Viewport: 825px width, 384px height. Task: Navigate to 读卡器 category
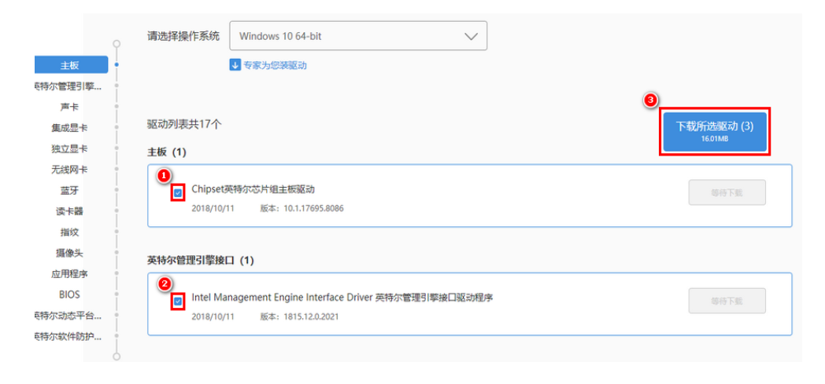(x=69, y=211)
